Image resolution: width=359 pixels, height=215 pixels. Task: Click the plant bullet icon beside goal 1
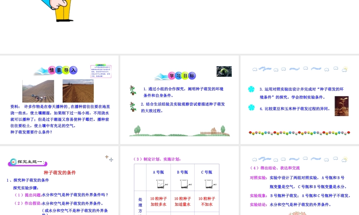pyautogui.click(x=133, y=90)
